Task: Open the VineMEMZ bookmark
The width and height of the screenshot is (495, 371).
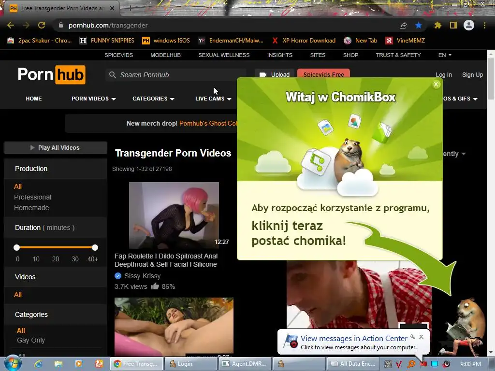Action: coord(406,41)
